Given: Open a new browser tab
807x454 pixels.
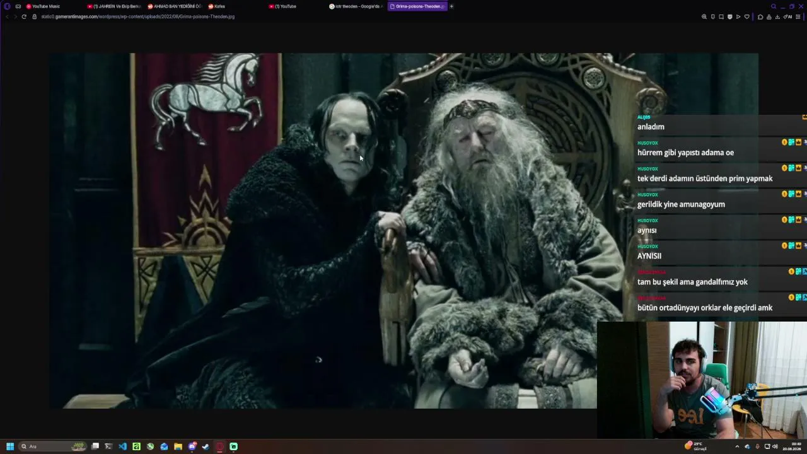Looking at the screenshot, I should pyautogui.click(x=451, y=6).
